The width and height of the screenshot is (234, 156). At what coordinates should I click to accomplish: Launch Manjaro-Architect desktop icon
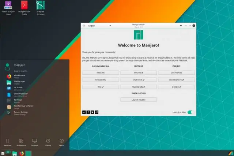tap(41, 6)
